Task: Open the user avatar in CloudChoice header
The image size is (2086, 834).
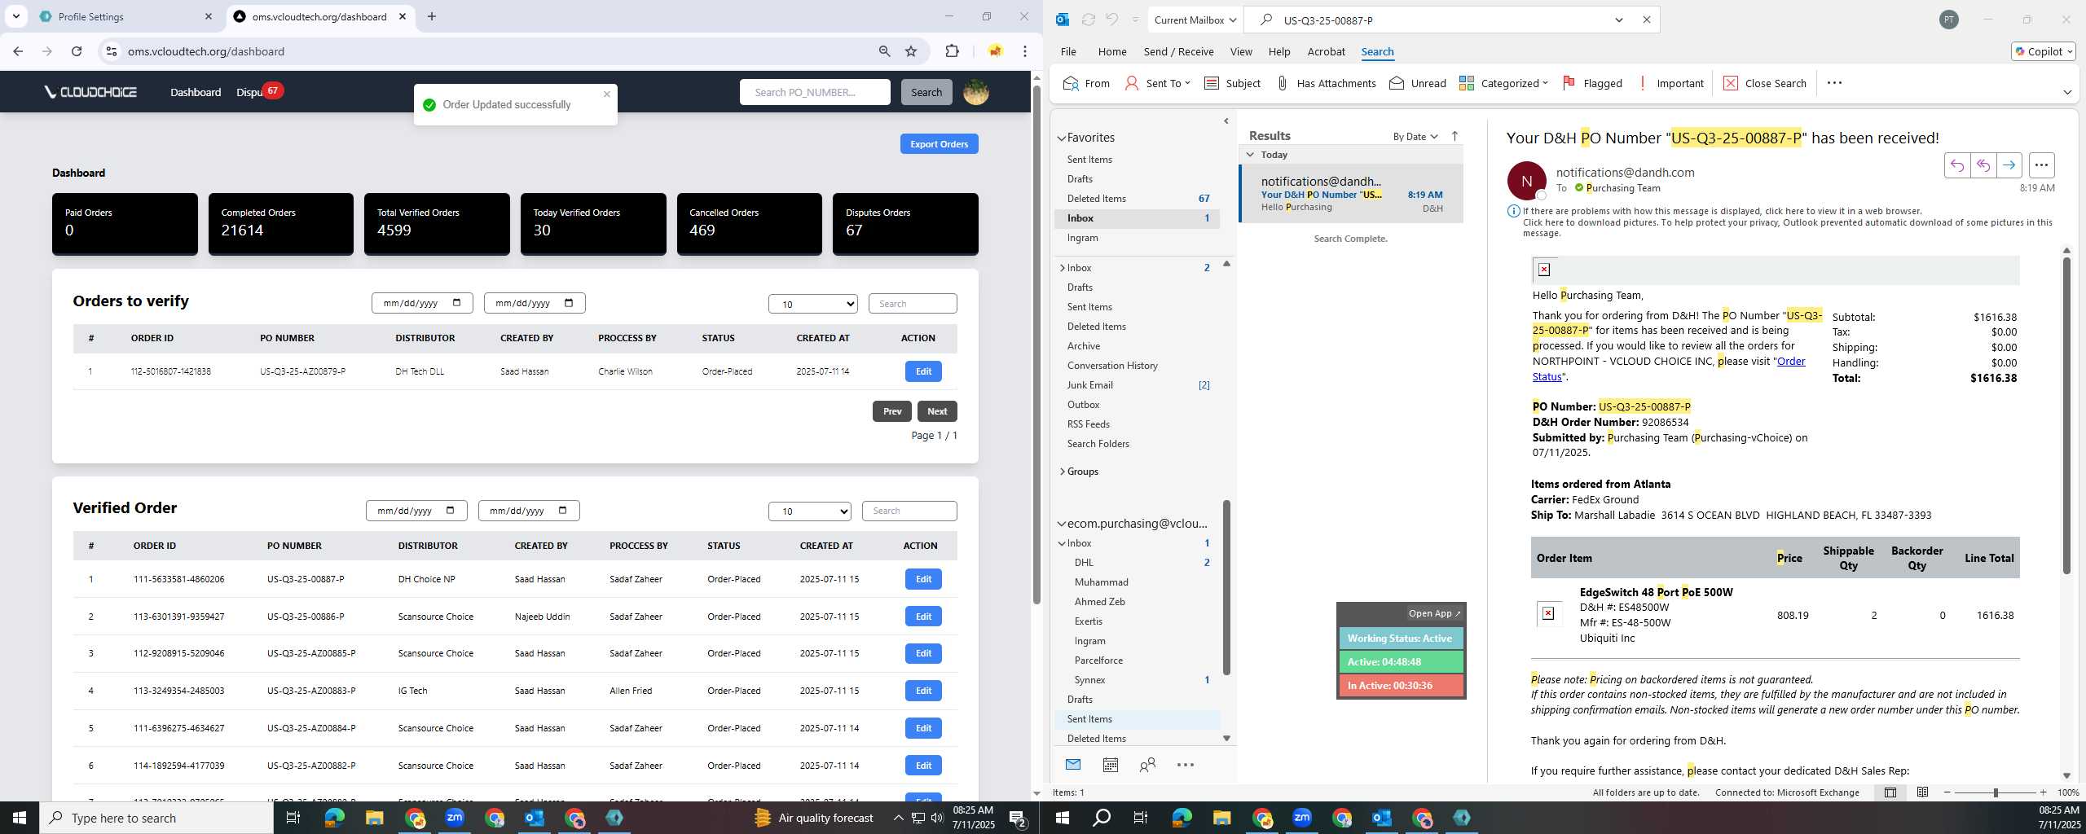Action: [976, 92]
